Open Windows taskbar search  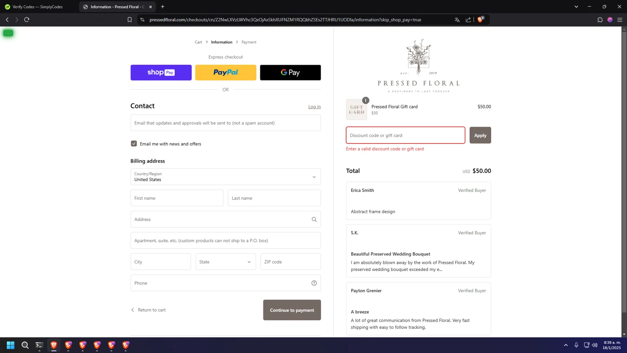click(25, 345)
